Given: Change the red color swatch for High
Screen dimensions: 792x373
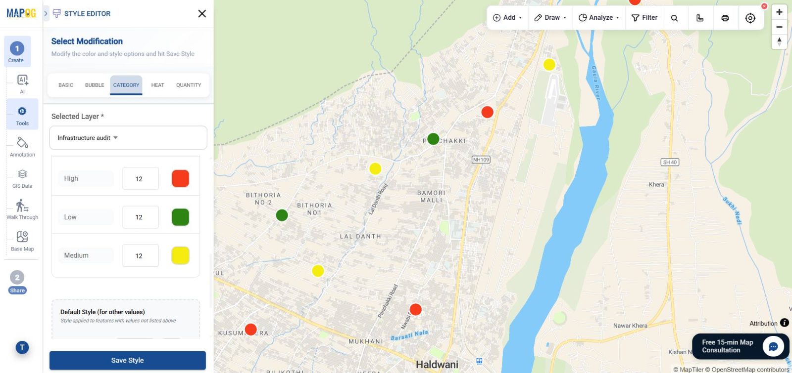Looking at the screenshot, I should point(180,178).
